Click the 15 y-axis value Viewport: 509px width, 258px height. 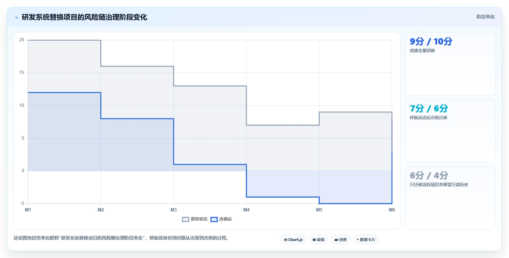pos(22,73)
